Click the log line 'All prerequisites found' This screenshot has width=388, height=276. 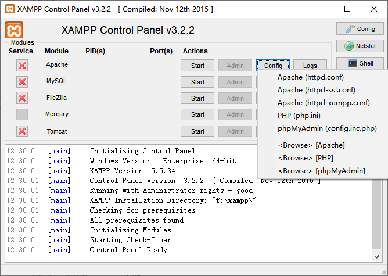coord(136,220)
